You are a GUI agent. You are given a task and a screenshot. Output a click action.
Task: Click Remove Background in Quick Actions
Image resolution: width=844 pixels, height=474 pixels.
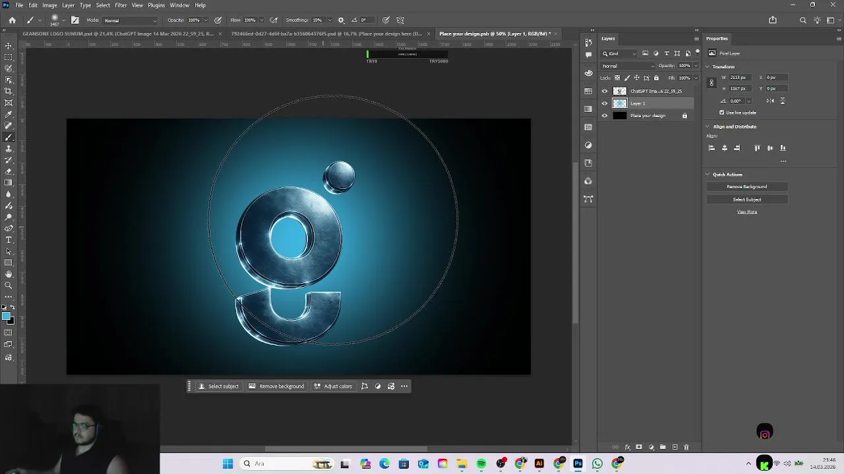(747, 187)
